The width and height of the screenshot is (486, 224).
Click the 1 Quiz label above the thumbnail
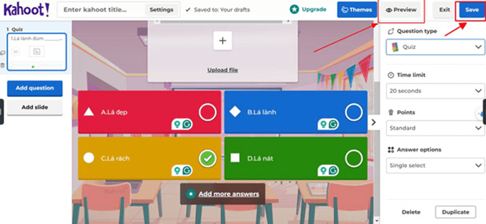click(15, 30)
